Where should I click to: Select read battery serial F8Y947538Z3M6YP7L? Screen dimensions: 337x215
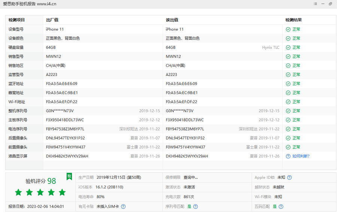185,129
